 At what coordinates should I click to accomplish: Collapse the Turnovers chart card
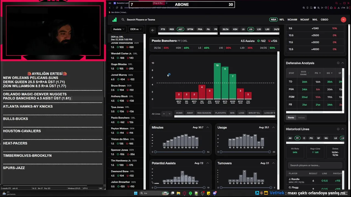273,163
